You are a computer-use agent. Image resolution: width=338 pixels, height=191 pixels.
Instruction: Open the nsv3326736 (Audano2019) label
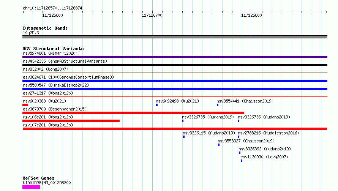tap(264, 117)
